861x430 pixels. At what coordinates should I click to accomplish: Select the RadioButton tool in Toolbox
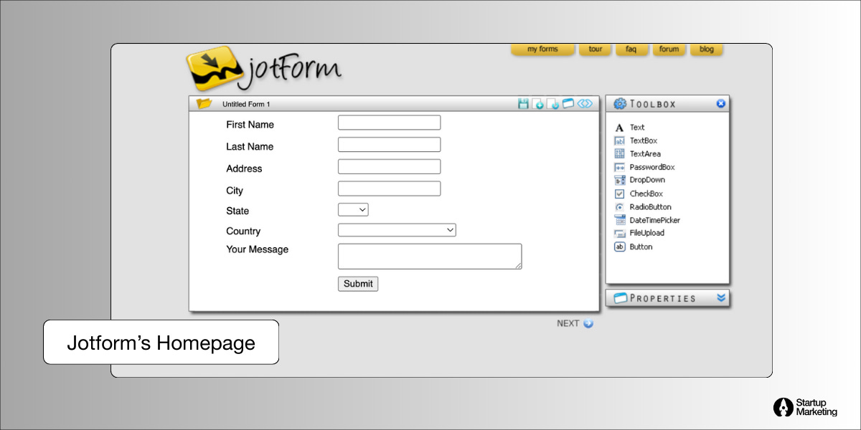click(x=643, y=206)
